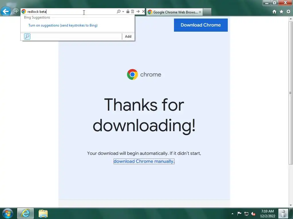
Task: Click the search magnifier in address bar
Action: click(x=118, y=11)
